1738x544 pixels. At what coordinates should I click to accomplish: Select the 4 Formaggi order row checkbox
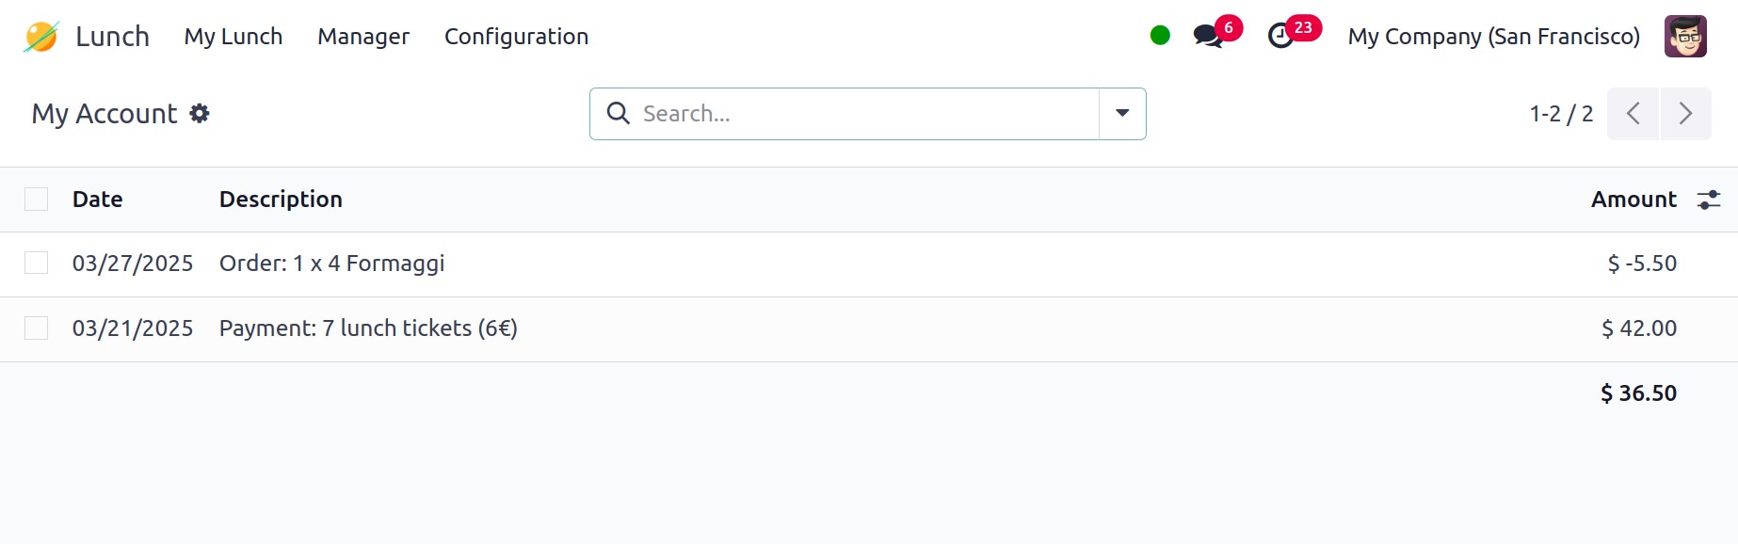pyautogui.click(x=37, y=264)
